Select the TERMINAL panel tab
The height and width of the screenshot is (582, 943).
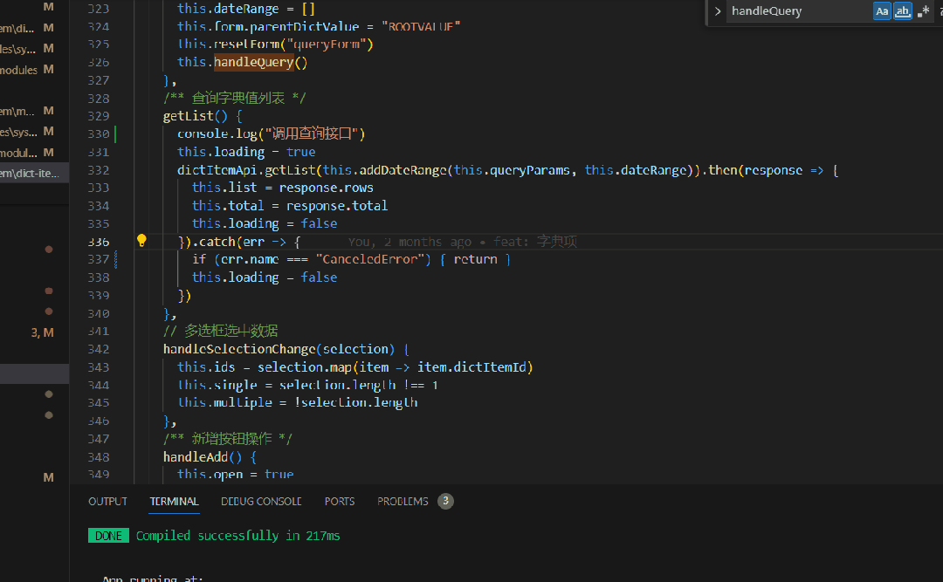[174, 502]
